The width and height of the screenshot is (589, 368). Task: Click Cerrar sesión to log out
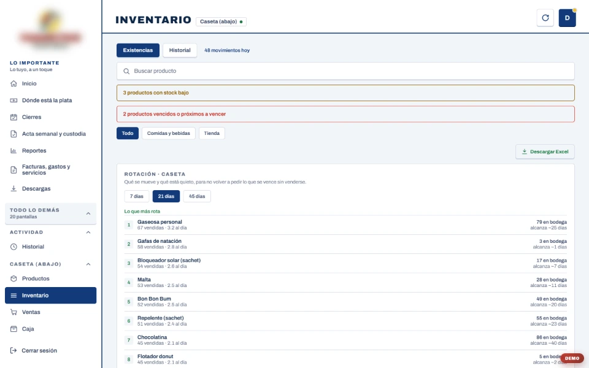pos(50,351)
